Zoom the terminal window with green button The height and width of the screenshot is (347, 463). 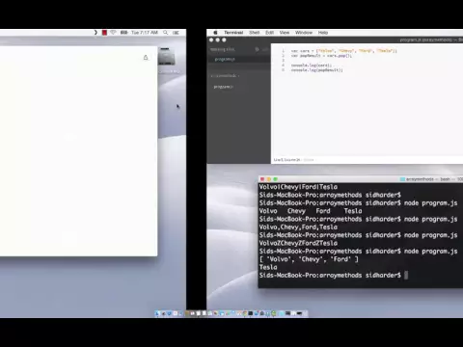[x=276, y=179]
